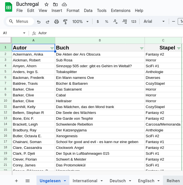Viewport: 183px width, 185px height.
Task: Toggle filter on Stapel column
Action: click(179, 48)
